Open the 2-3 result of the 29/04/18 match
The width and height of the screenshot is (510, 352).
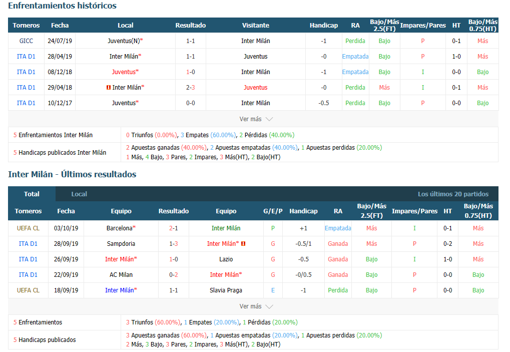(191, 88)
